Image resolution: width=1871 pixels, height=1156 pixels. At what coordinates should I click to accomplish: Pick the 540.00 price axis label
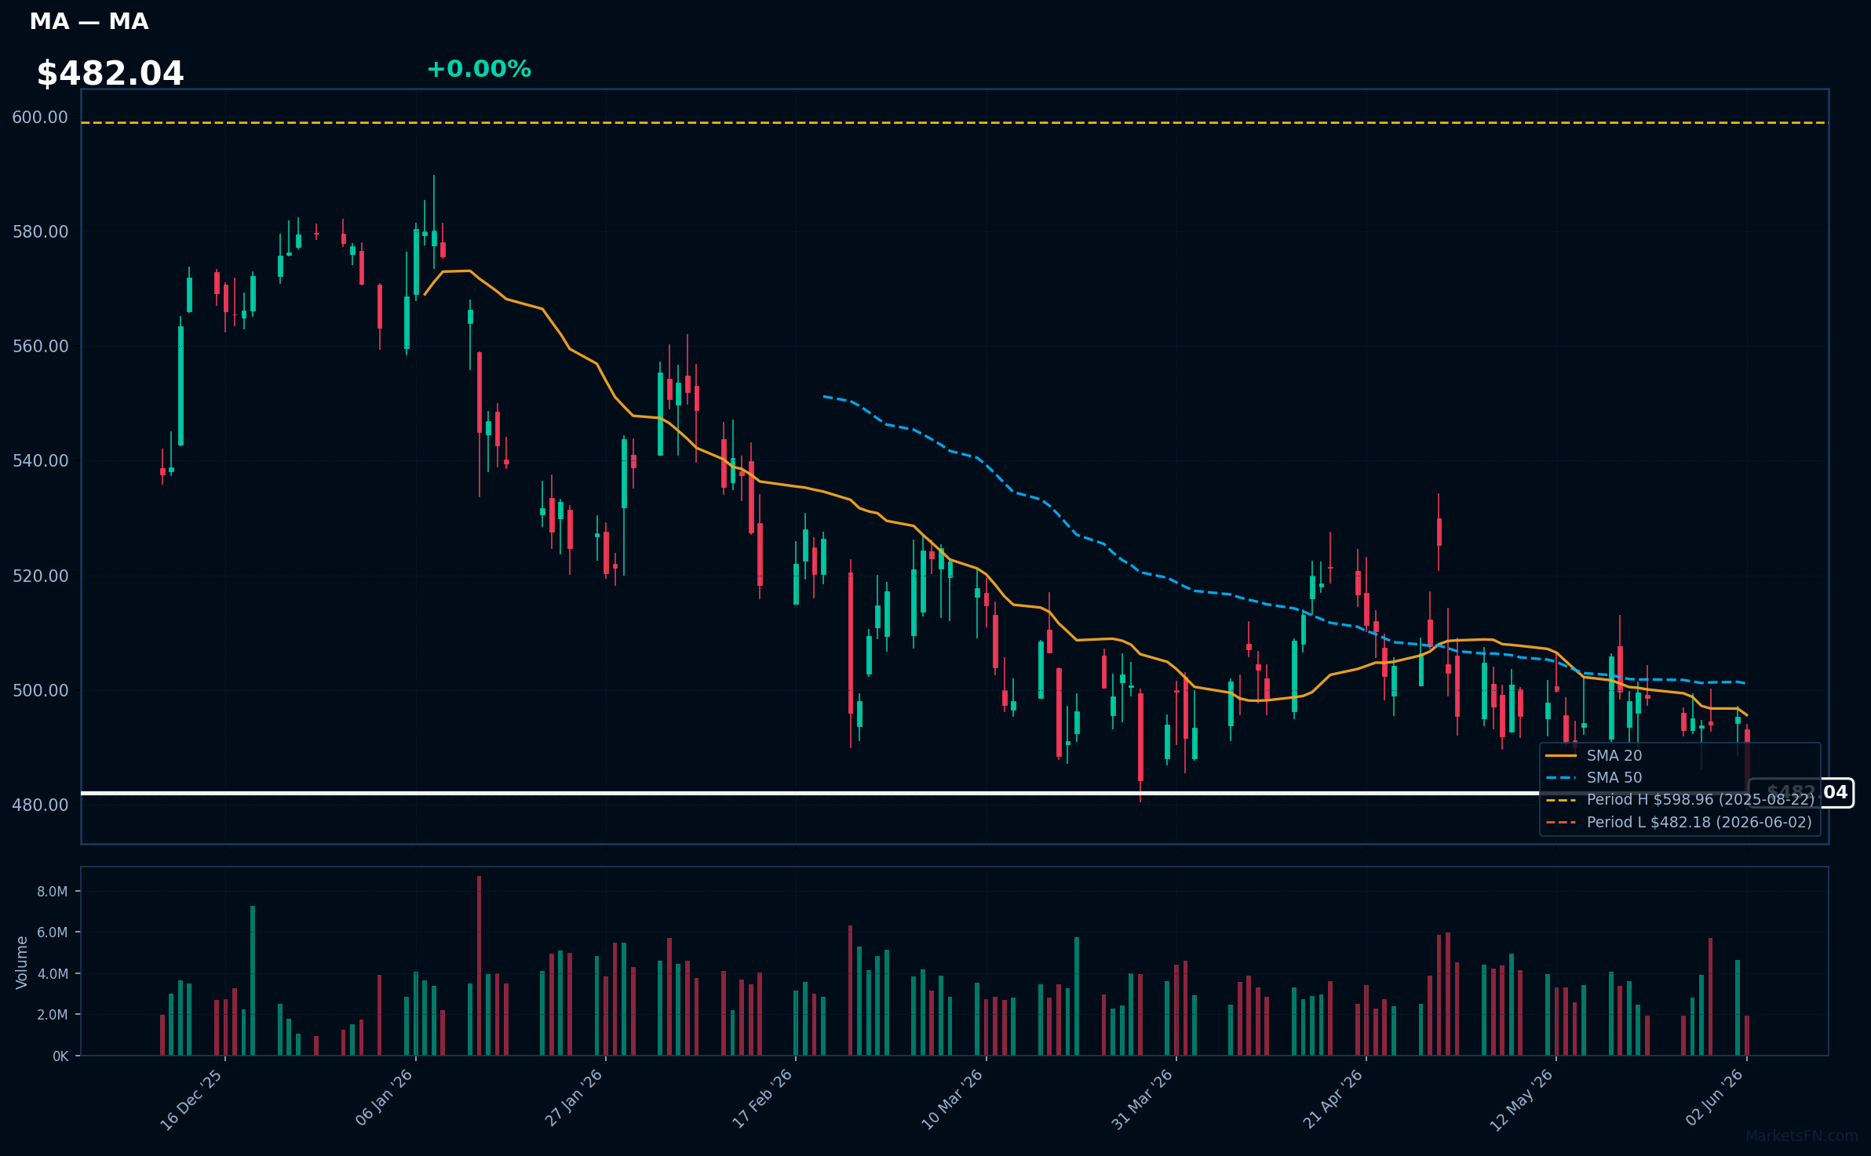pyautogui.click(x=40, y=461)
